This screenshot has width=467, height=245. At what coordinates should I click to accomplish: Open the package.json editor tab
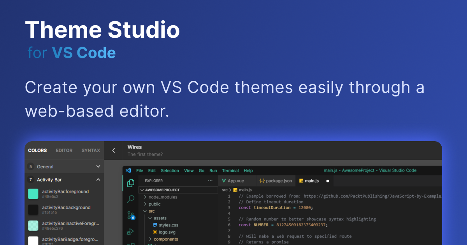click(276, 181)
